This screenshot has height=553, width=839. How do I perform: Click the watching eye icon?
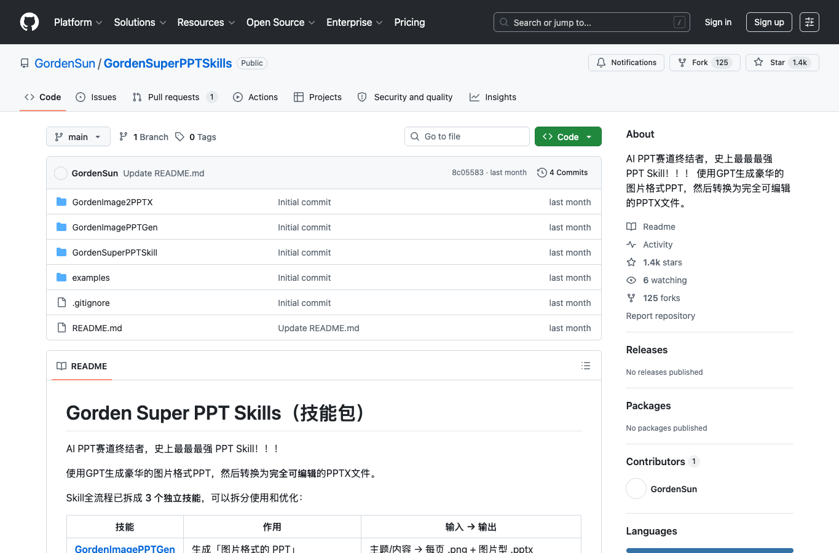(631, 280)
